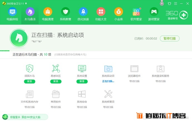Click 登录帐号 login account link

pos(173,18)
